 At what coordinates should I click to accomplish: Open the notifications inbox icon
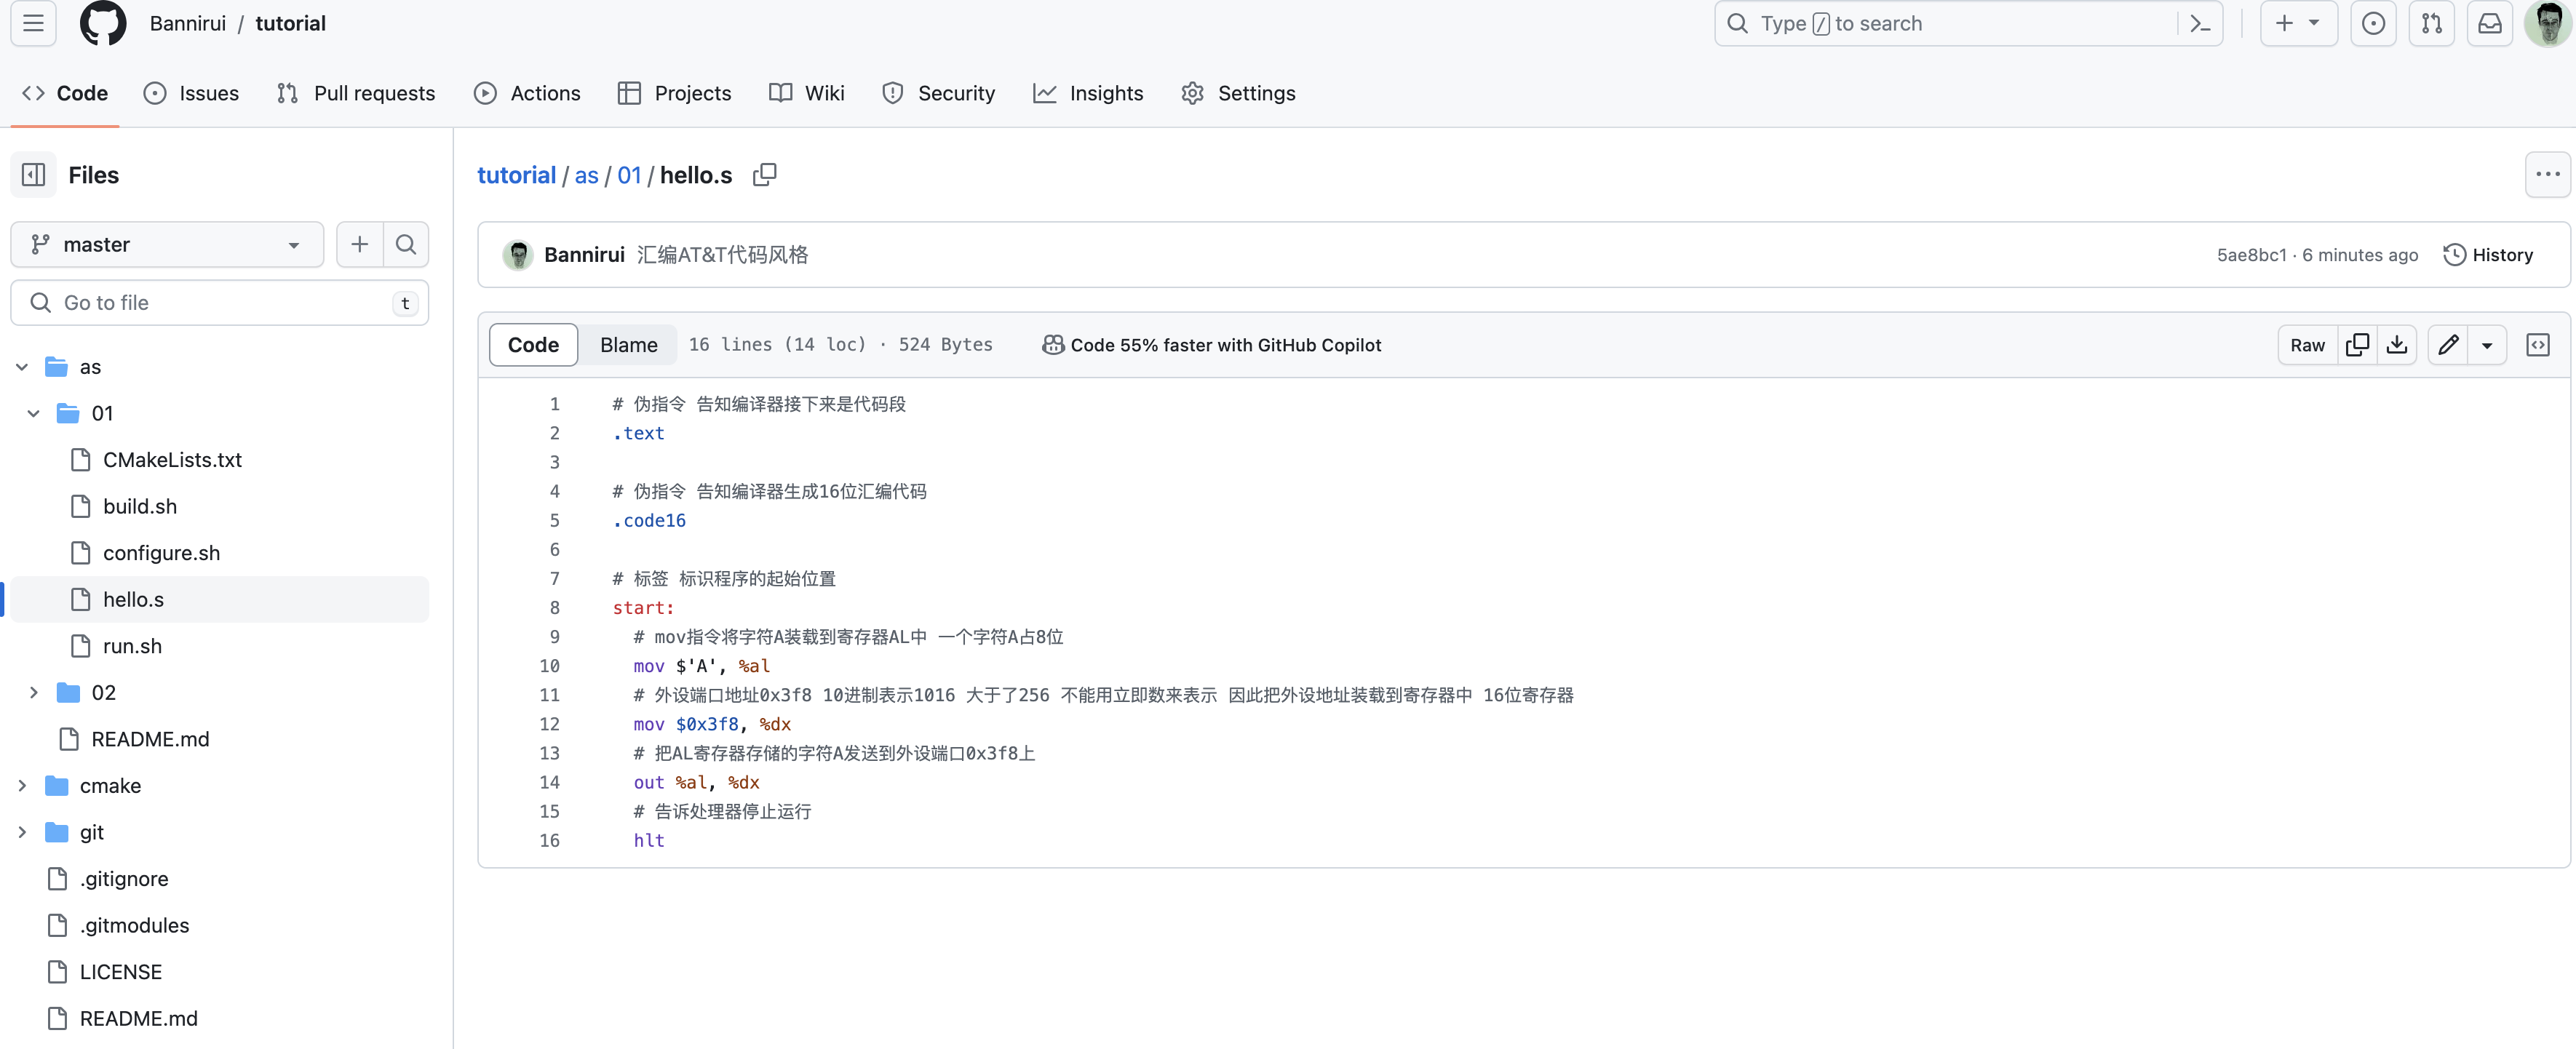[2489, 24]
